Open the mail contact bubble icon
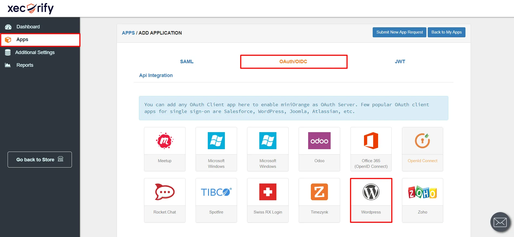Screen dimensions: 514x237 pyautogui.click(x=500, y=222)
